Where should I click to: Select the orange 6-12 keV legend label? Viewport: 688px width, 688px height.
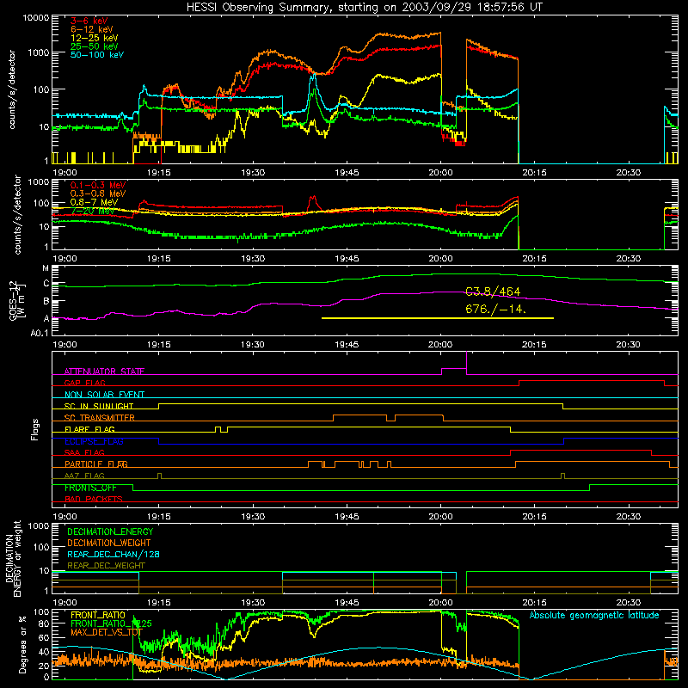pyautogui.click(x=92, y=29)
